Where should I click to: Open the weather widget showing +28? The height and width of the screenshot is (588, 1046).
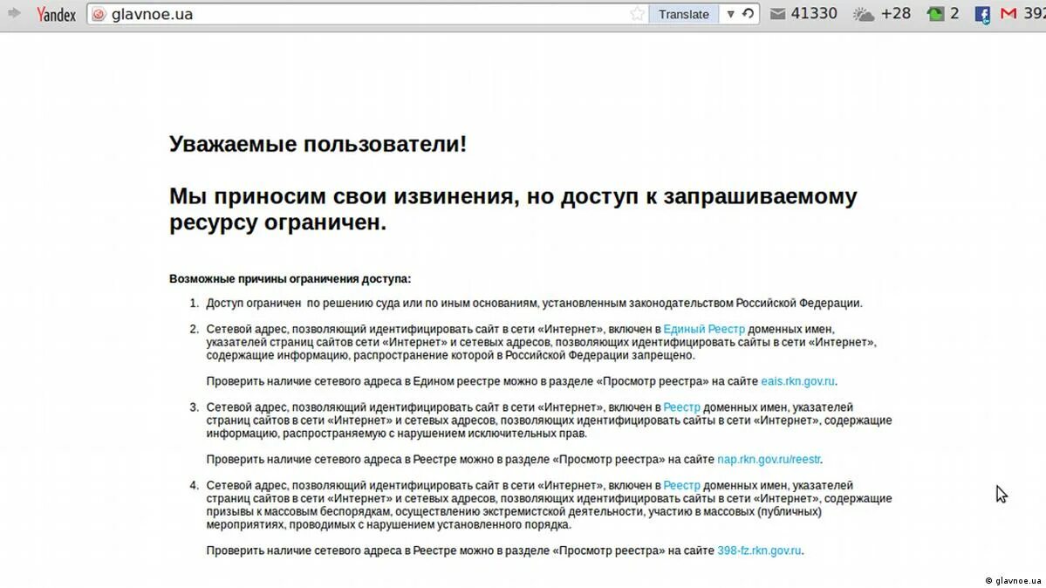pyautogui.click(x=882, y=14)
